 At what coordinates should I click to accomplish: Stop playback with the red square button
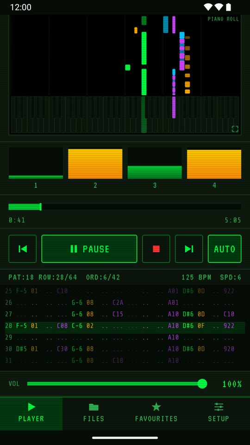point(156,249)
